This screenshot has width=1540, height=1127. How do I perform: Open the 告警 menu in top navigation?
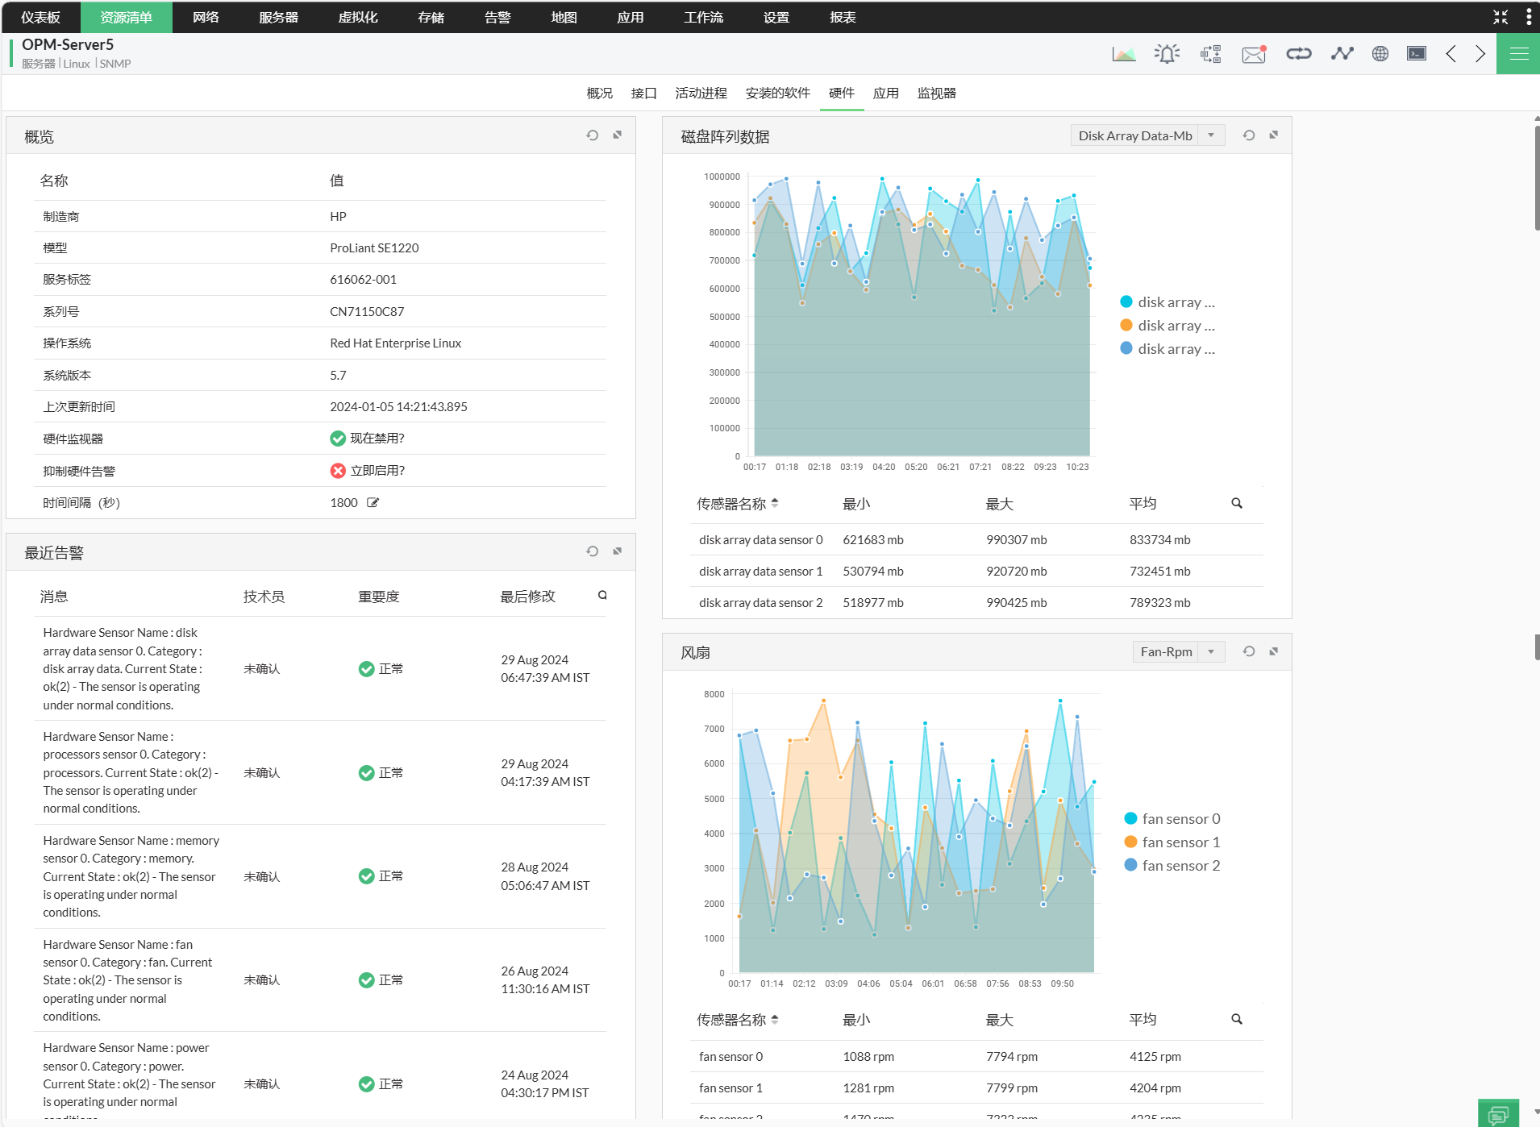pyautogui.click(x=497, y=17)
